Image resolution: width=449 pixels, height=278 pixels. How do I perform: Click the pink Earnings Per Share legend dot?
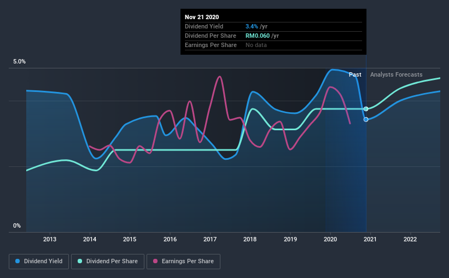(155, 261)
